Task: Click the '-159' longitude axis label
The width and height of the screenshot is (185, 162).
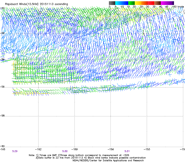Action: click(74, 149)
